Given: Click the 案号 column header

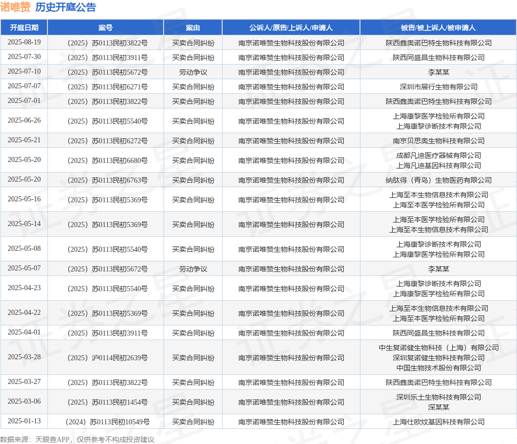Looking at the screenshot, I should pos(106,28).
